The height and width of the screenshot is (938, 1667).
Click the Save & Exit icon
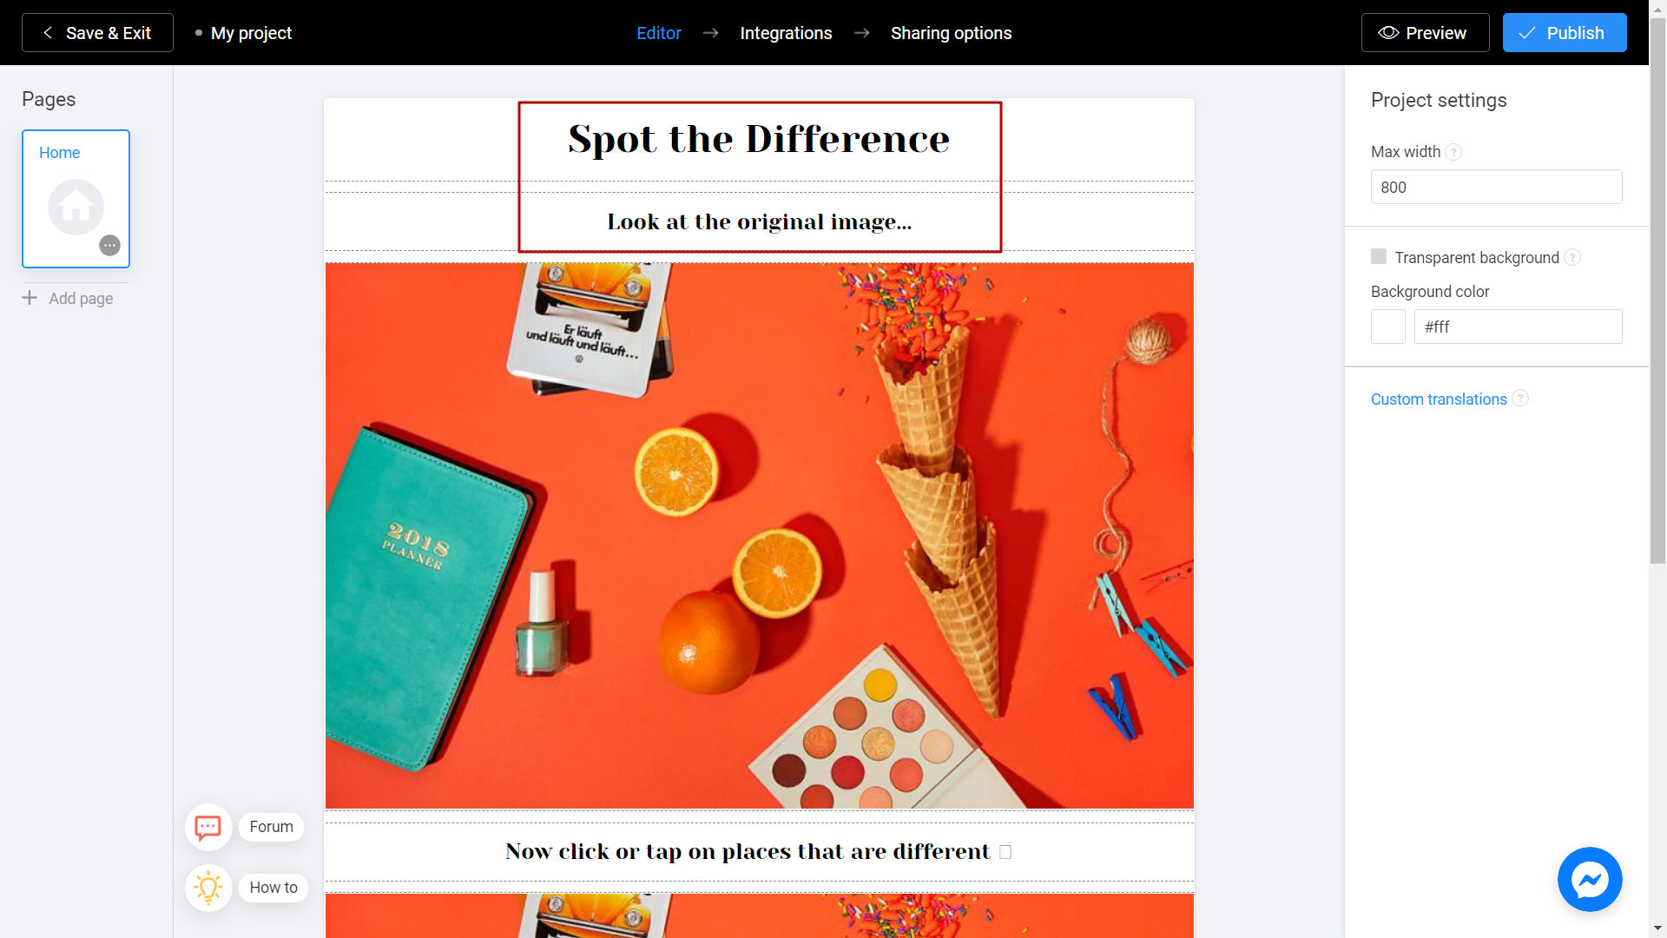46,32
